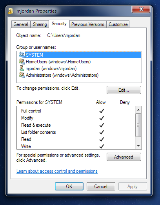Image resolution: width=160 pixels, height=205 pixels.
Task: Select mjordan (windows\mjordan) user entry
Action: (x=51, y=68)
